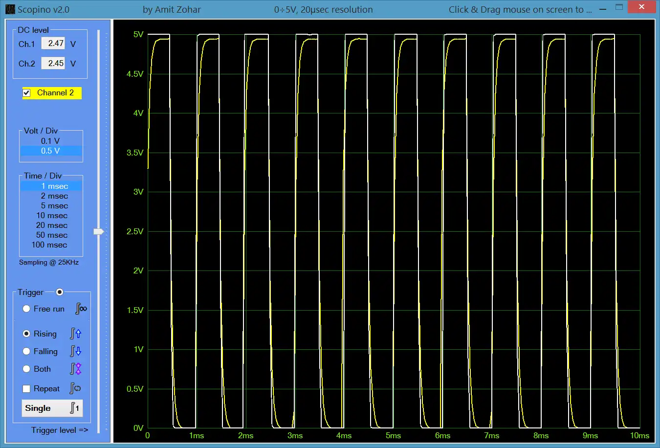
Task: Toggle the Channel 2 checkbox
Action: coord(27,93)
